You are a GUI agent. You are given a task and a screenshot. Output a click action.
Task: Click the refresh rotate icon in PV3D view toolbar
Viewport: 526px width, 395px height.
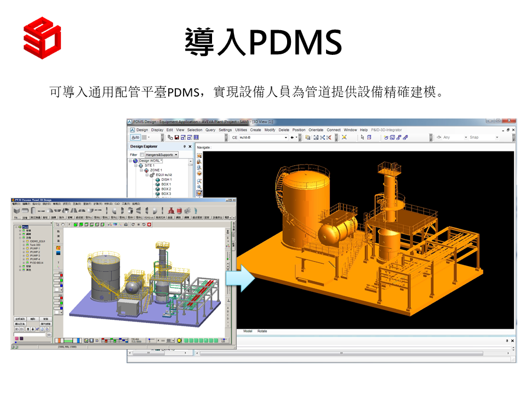click(x=133, y=224)
